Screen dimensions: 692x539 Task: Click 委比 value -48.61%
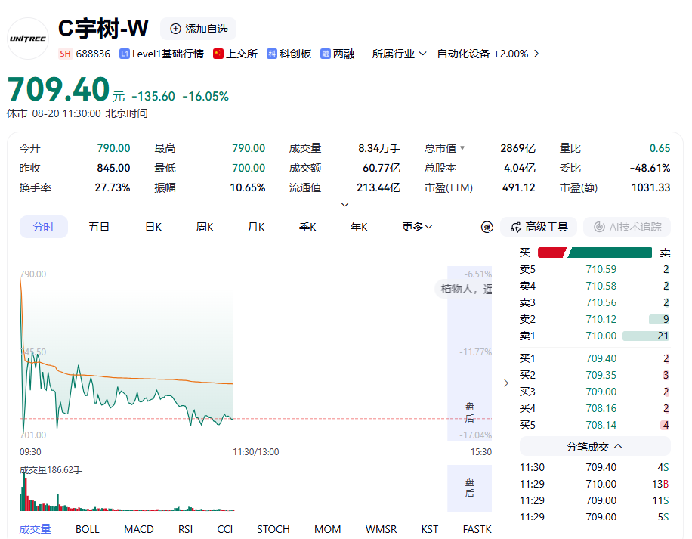tap(650, 168)
